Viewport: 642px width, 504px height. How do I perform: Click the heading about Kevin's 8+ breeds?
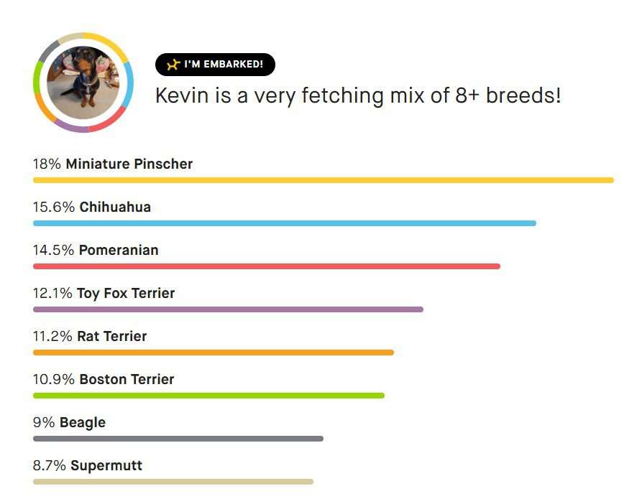(x=358, y=95)
